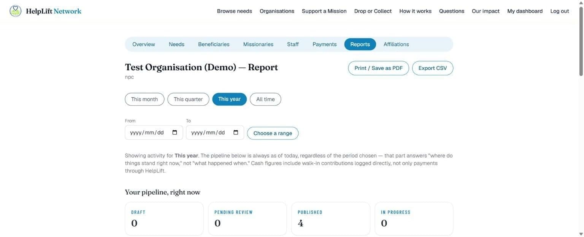Select the Reports tab
Image resolution: width=584 pixels, height=237 pixels.
pos(360,44)
